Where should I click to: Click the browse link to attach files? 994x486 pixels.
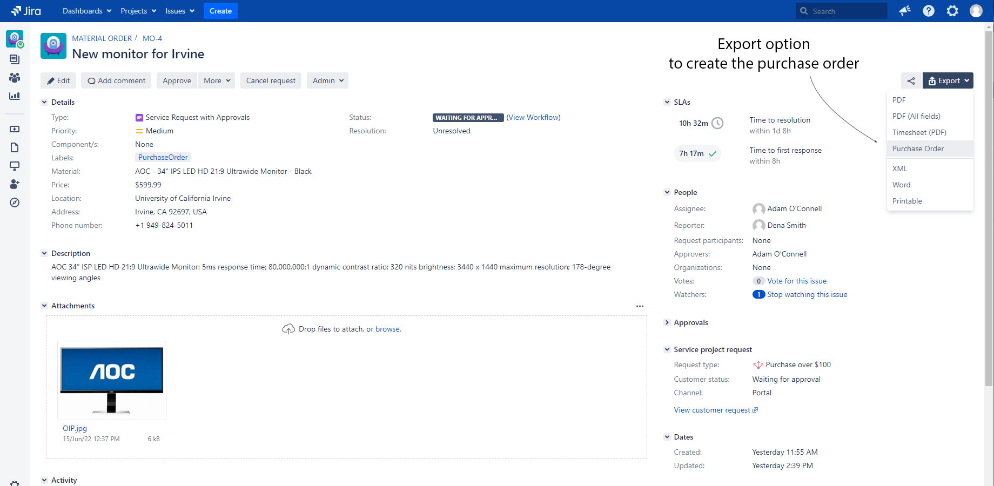coord(388,329)
